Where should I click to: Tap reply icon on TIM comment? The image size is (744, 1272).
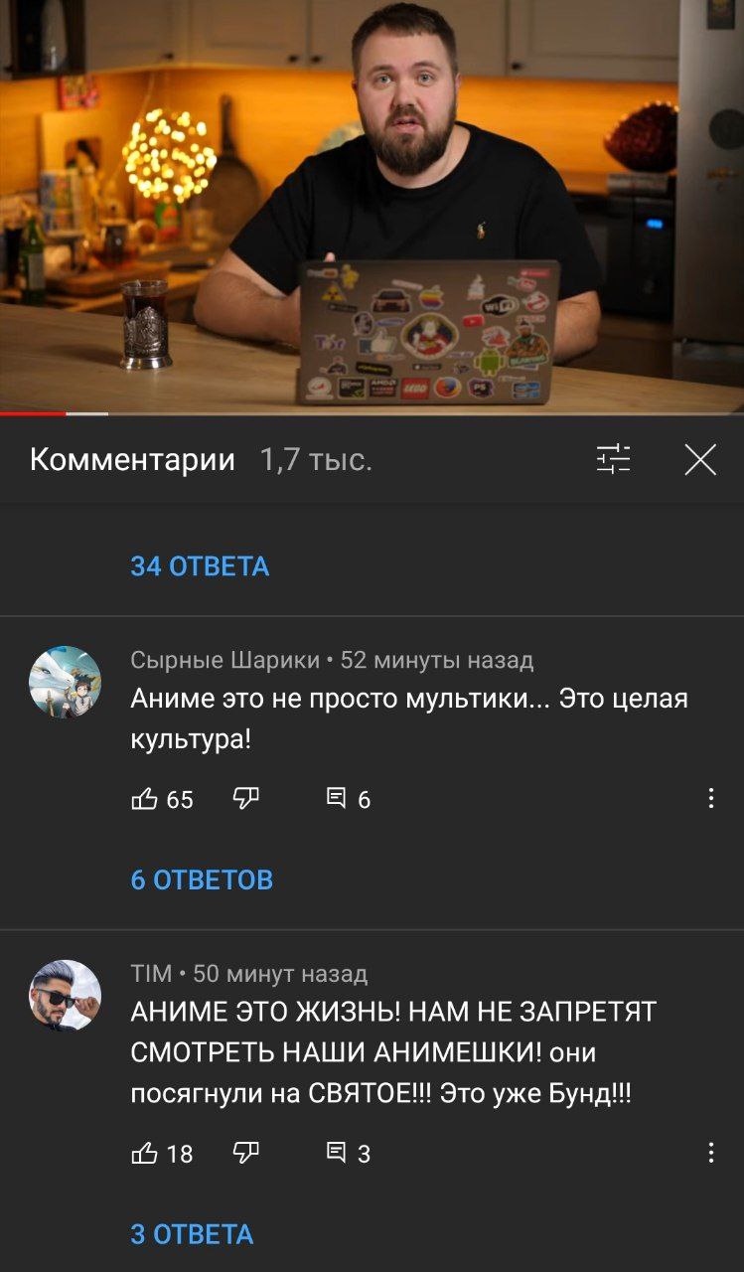(x=338, y=1153)
